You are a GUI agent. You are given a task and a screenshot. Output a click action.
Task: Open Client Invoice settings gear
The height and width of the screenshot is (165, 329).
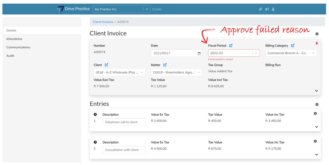[317, 34]
